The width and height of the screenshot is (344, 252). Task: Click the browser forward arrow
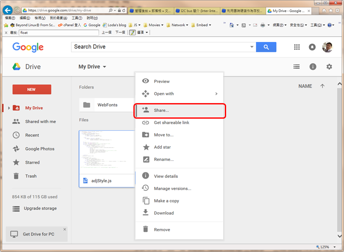[x=17, y=10]
